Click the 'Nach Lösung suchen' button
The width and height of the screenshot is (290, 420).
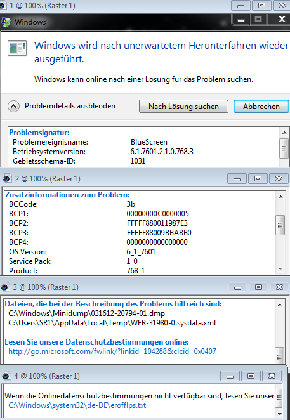183,107
